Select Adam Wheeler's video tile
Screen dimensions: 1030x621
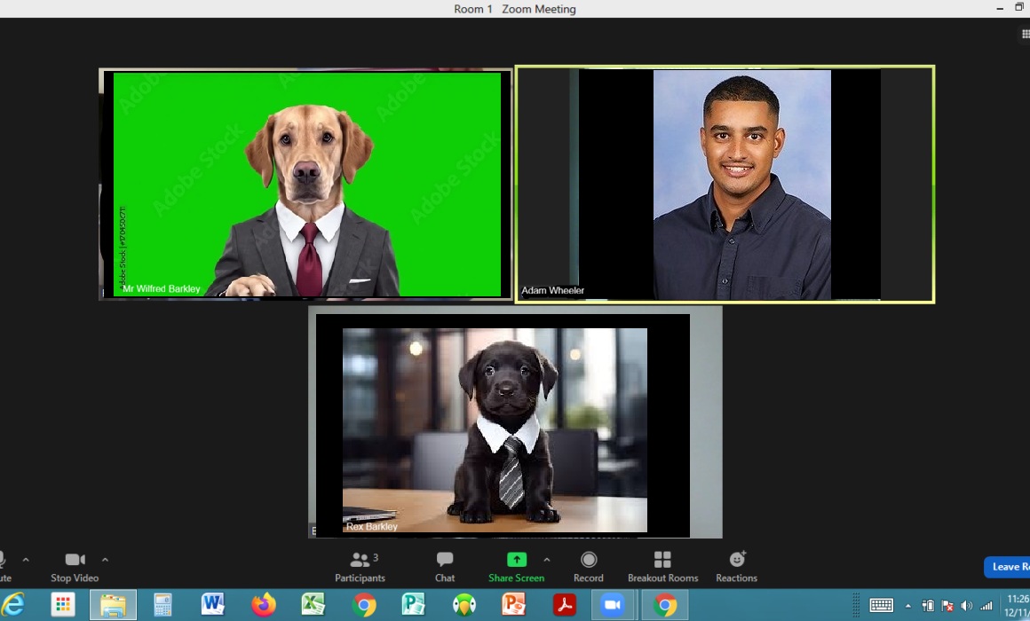pyautogui.click(x=725, y=185)
